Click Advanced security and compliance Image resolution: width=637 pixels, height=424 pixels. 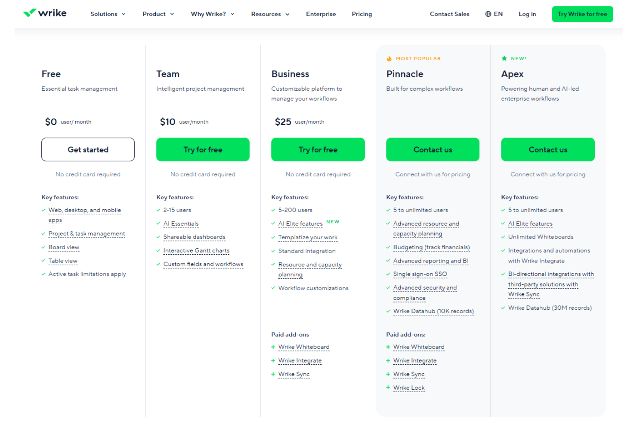425,293
